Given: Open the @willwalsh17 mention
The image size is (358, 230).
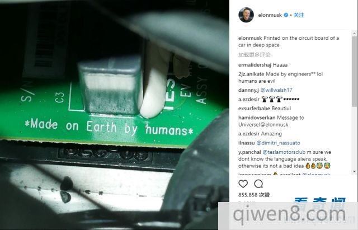Looking at the screenshot, I should (276, 90).
